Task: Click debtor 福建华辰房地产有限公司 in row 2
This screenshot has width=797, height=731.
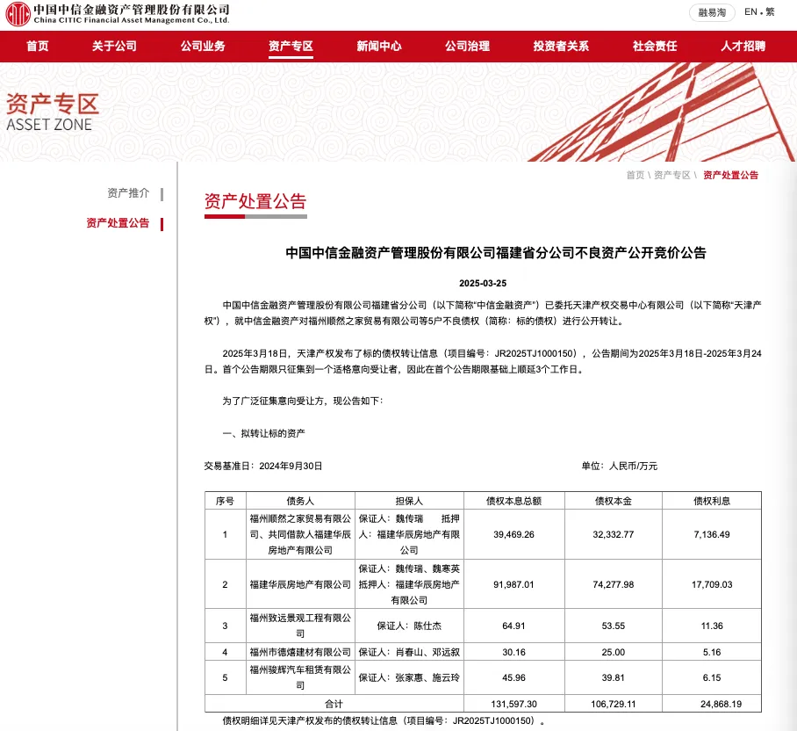Action: pos(300,584)
